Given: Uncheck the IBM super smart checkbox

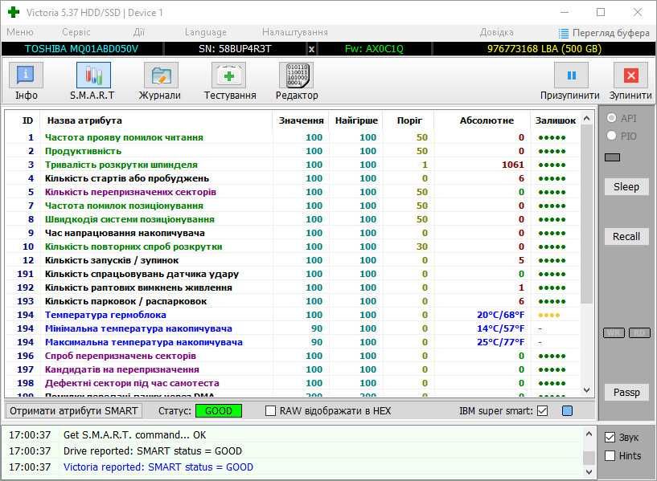Looking at the screenshot, I should tap(542, 410).
